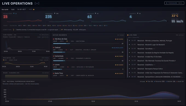Select the Wind warning YELLOW message
Screen dimensions: 186x106
[75, 30]
